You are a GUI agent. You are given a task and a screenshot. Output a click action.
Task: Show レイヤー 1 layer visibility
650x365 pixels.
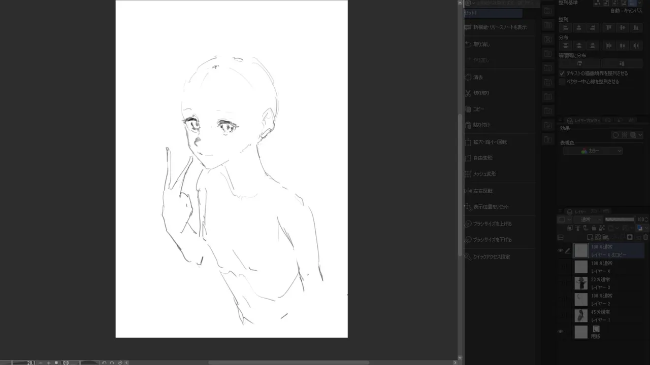(x=561, y=316)
